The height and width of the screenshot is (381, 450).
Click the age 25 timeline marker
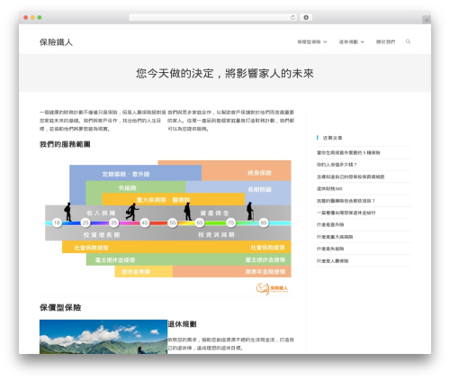85,222
